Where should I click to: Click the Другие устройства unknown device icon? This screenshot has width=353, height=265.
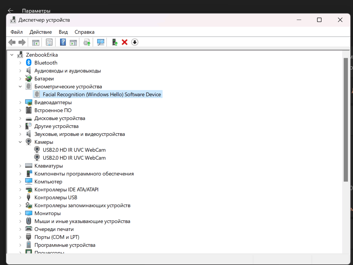(29, 126)
